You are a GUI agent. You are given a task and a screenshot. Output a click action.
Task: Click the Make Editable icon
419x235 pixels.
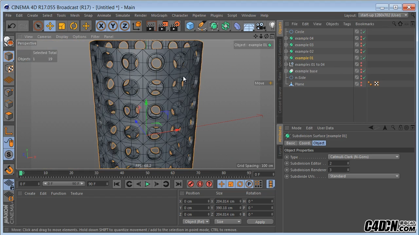pos(9,42)
